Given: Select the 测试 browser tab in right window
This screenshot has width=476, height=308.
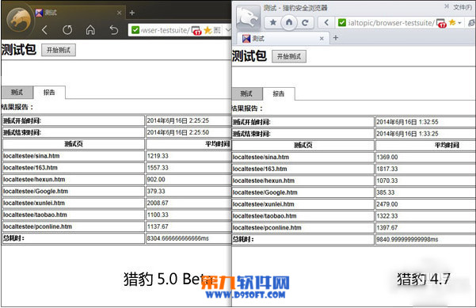Looking at the screenshot, I should click(282, 39).
